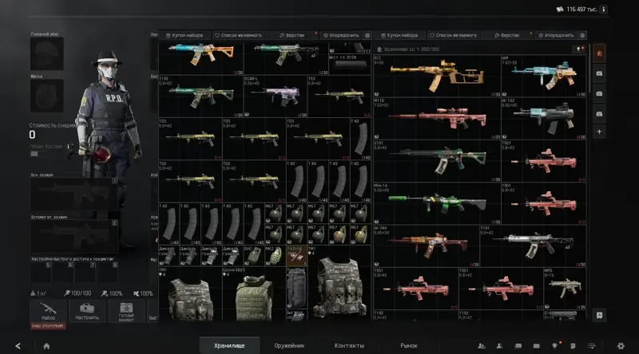The width and height of the screenshot is (639, 354).
Task: Switch to the Контакты tab
Action: pyautogui.click(x=349, y=345)
